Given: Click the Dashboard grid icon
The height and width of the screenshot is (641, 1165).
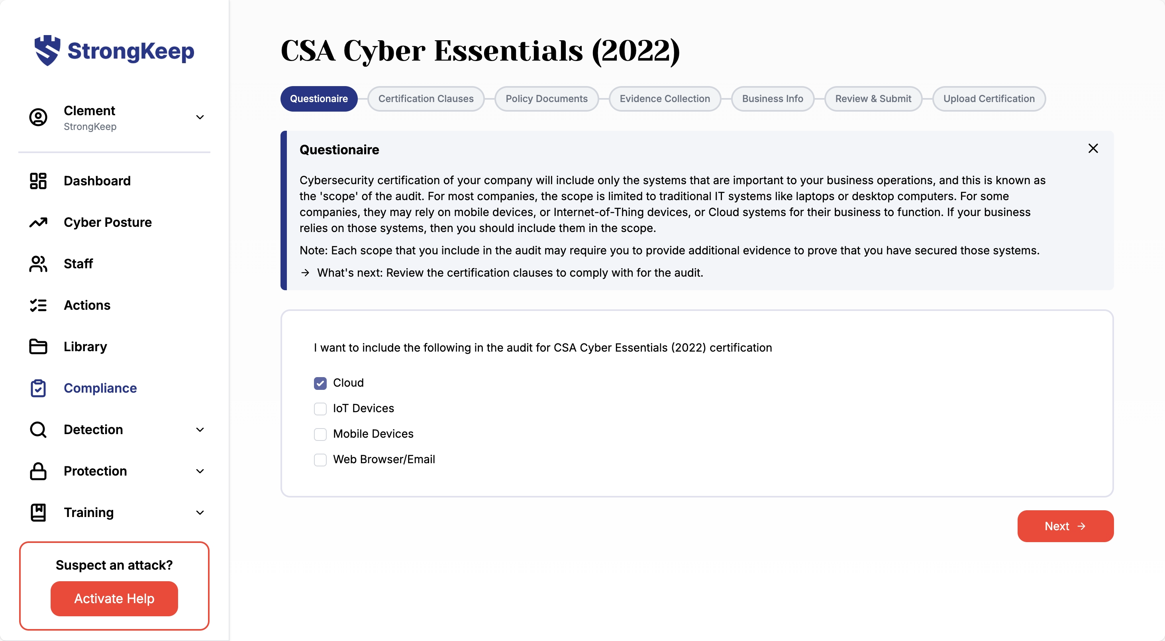Looking at the screenshot, I should (38, 181).
